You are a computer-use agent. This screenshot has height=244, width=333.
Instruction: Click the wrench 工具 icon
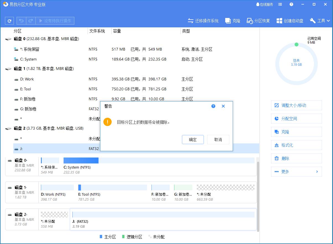(313, 20)
